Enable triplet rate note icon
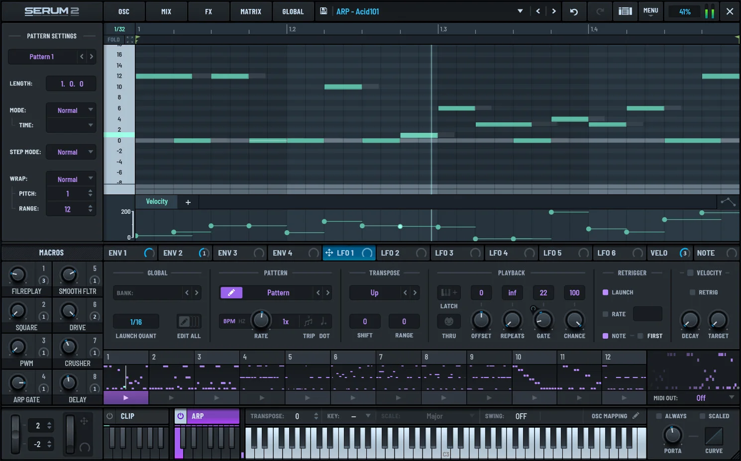This screenshot has width=741, height=461. 309,321
